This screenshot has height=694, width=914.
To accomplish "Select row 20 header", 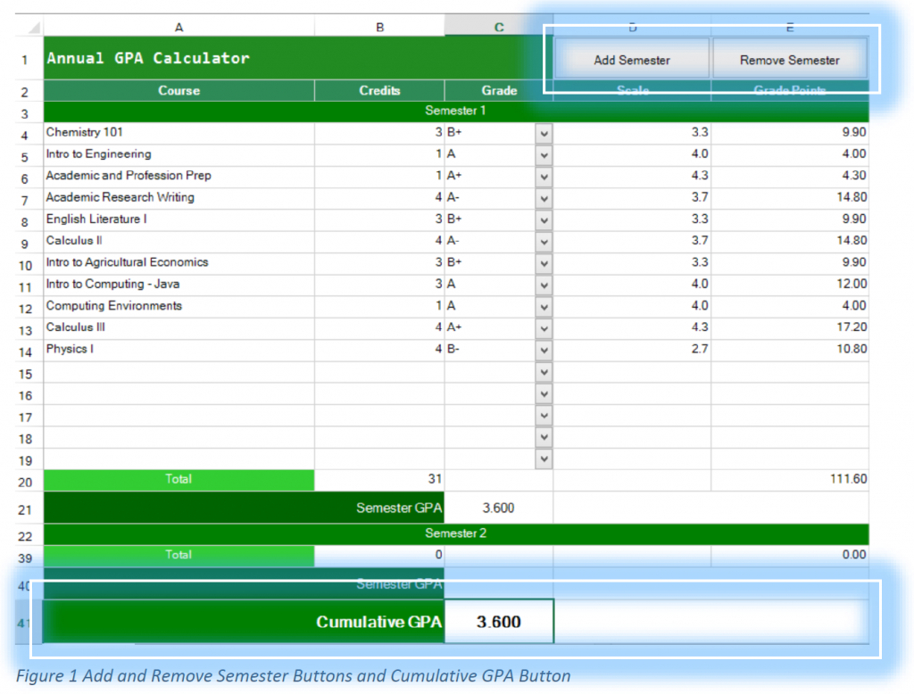I will tap(25, 482).
